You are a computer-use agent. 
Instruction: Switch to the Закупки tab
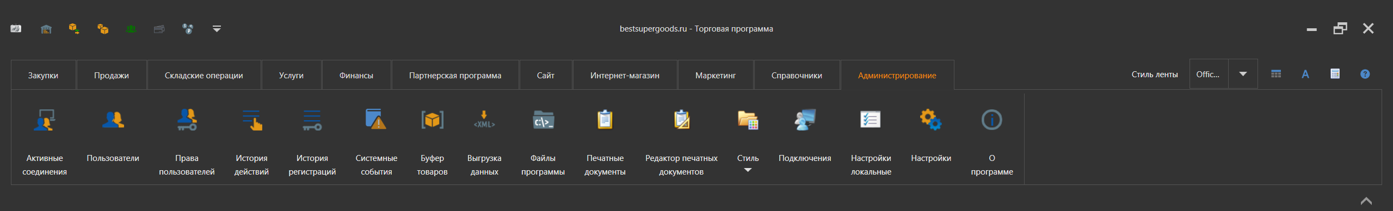(x=43, y=75)
